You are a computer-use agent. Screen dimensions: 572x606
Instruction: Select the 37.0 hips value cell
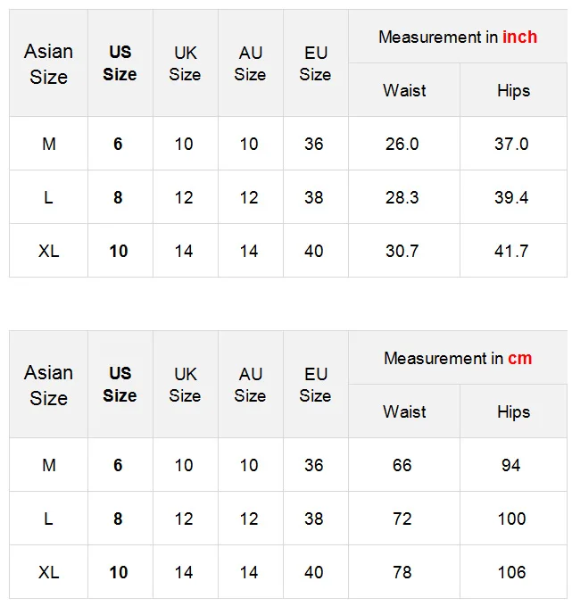point(512,144)
